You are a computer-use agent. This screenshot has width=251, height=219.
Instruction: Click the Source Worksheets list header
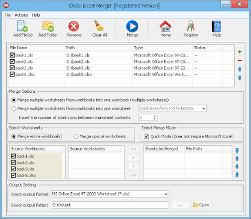pos(95,149)
